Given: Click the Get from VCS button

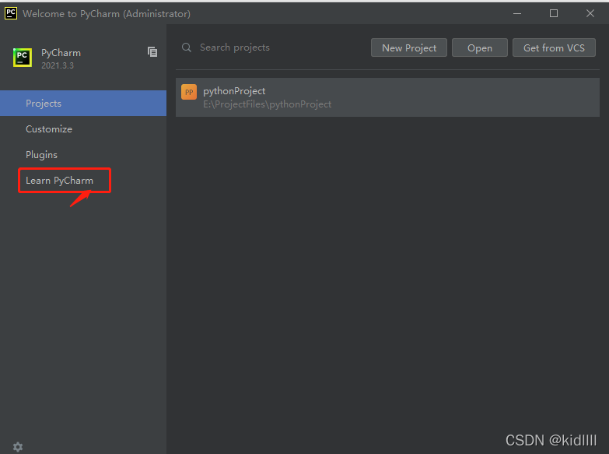Looking at the screenshot, I should click(554, 48).
